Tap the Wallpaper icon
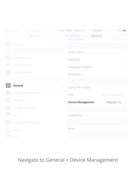The image size is (129, 169). click(8, 100)
